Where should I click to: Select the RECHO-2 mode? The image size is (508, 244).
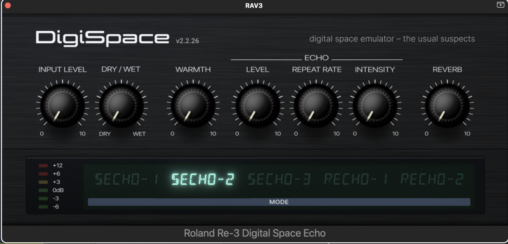[x=432, y=180]
